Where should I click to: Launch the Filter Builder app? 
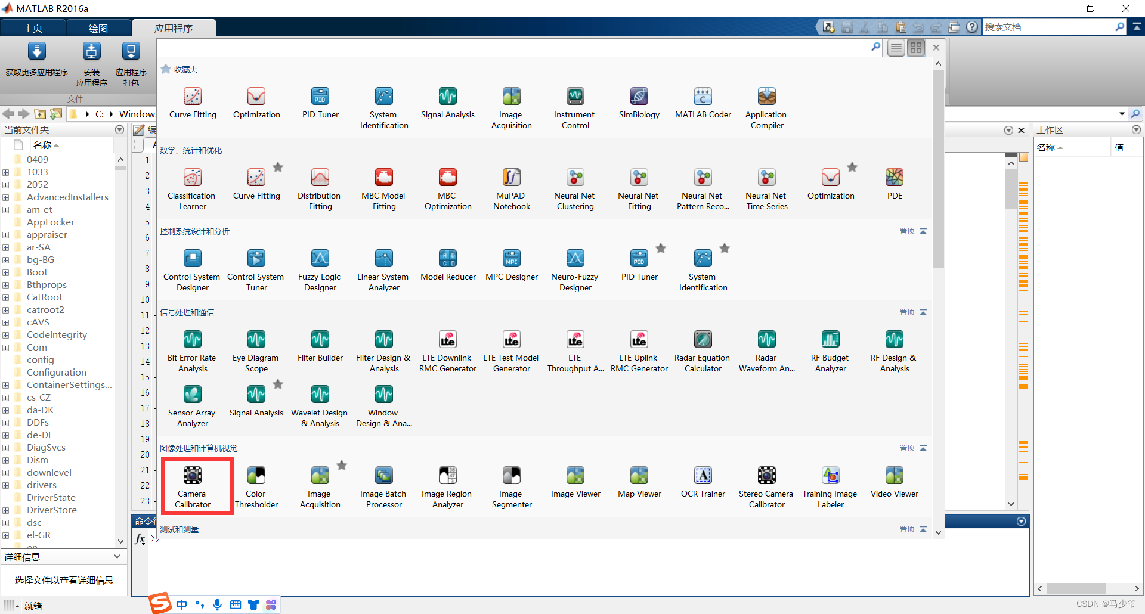coord(320,346)
